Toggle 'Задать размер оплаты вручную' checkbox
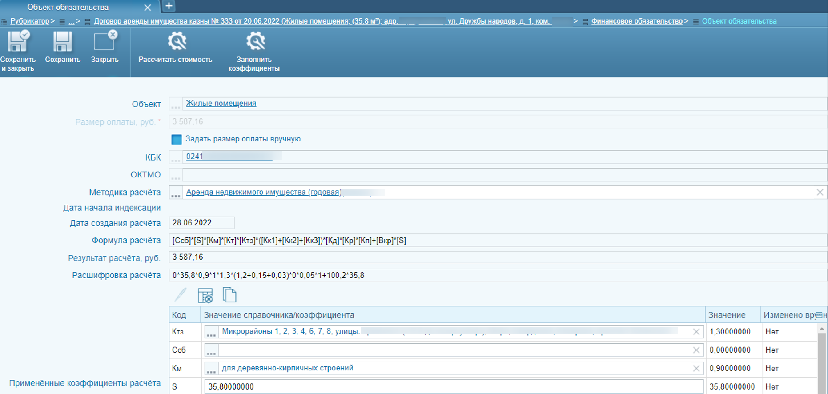The height and width of the screenshot is (394, 828). click(x=177, y=139)
